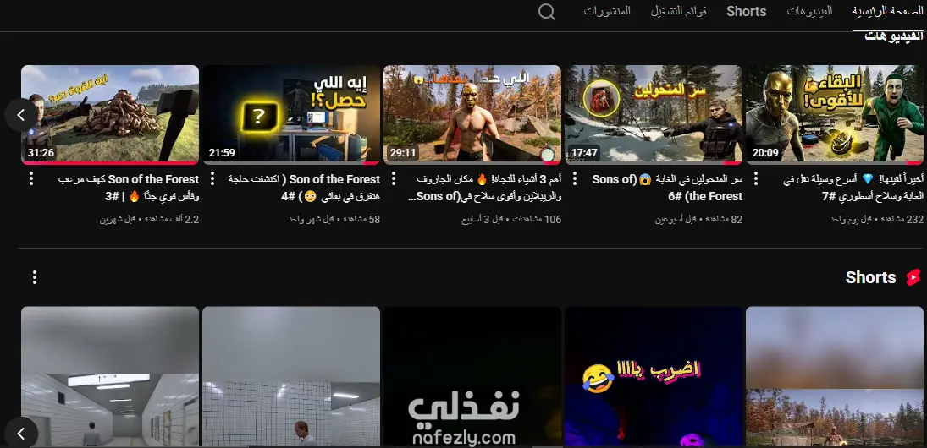Image resolution: width=927 pixels, height=448 pixels.
Task: Open the video title ending in #4
Action: click(x=304, y=188)
